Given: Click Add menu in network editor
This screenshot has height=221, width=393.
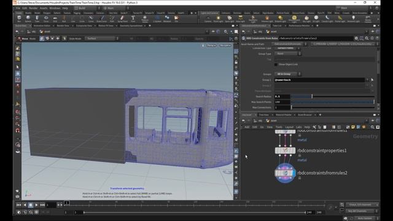Looking at the screenshot, I should coord(247,127).
